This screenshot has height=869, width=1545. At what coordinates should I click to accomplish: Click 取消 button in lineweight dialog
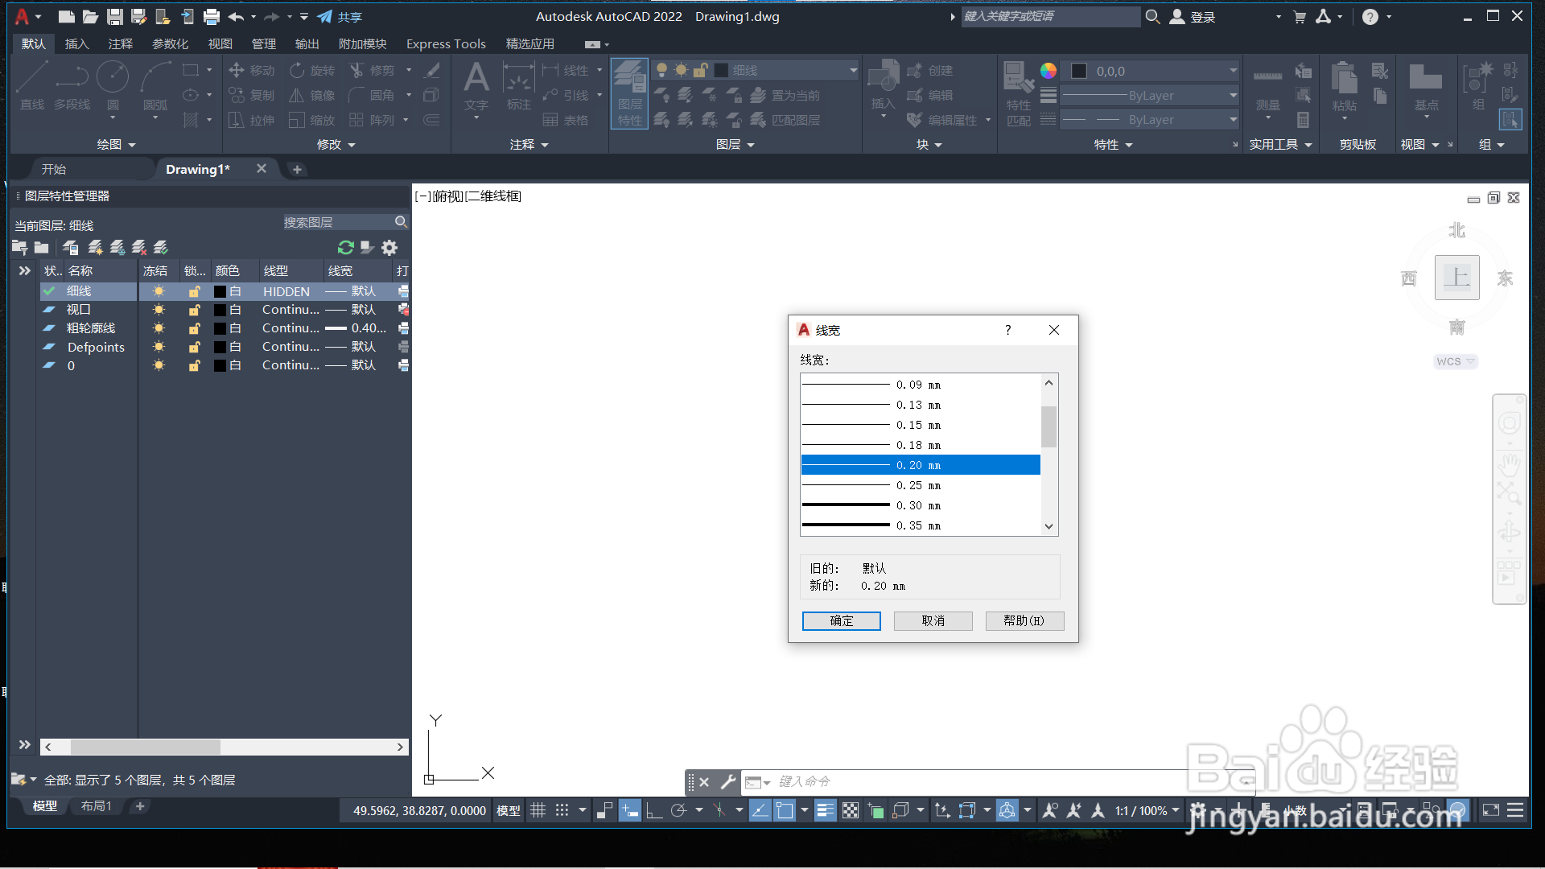point(933,621)
